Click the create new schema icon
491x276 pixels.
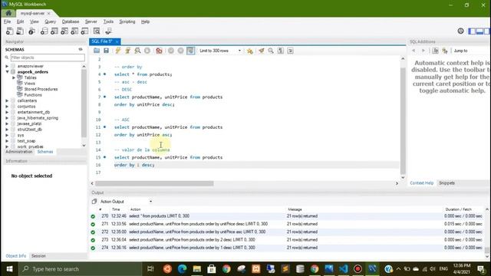(x=44, y=31)
